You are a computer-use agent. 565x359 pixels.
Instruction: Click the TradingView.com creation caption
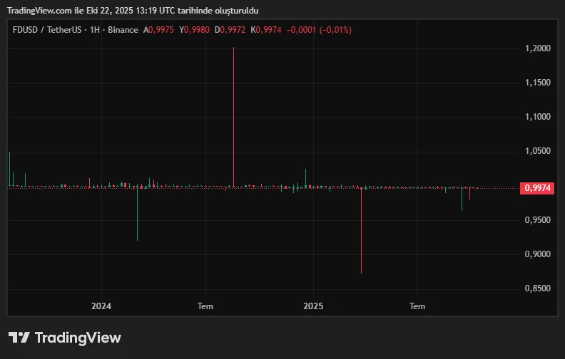click(x=133, y=11)
